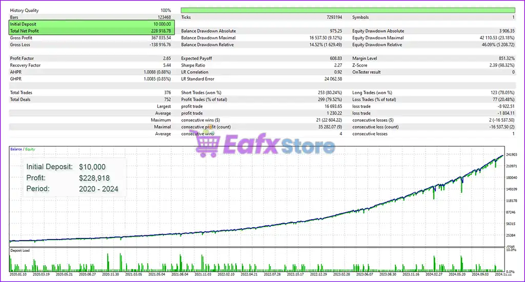Click the Recovery Factor value 5.44
525x282 pixels.
click(x=167, y=65)
